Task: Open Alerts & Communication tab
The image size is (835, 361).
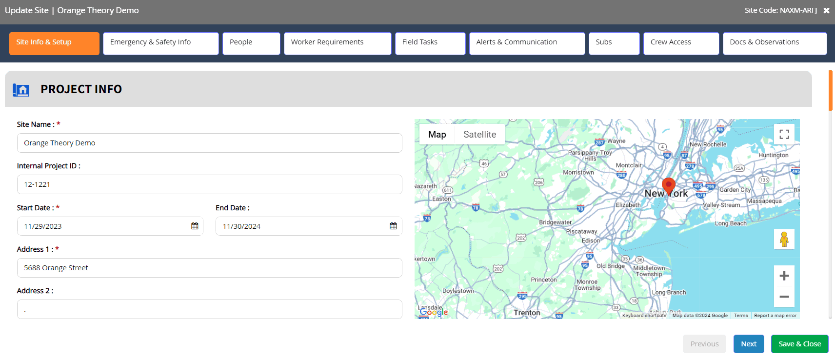Action: click(527, 43)
